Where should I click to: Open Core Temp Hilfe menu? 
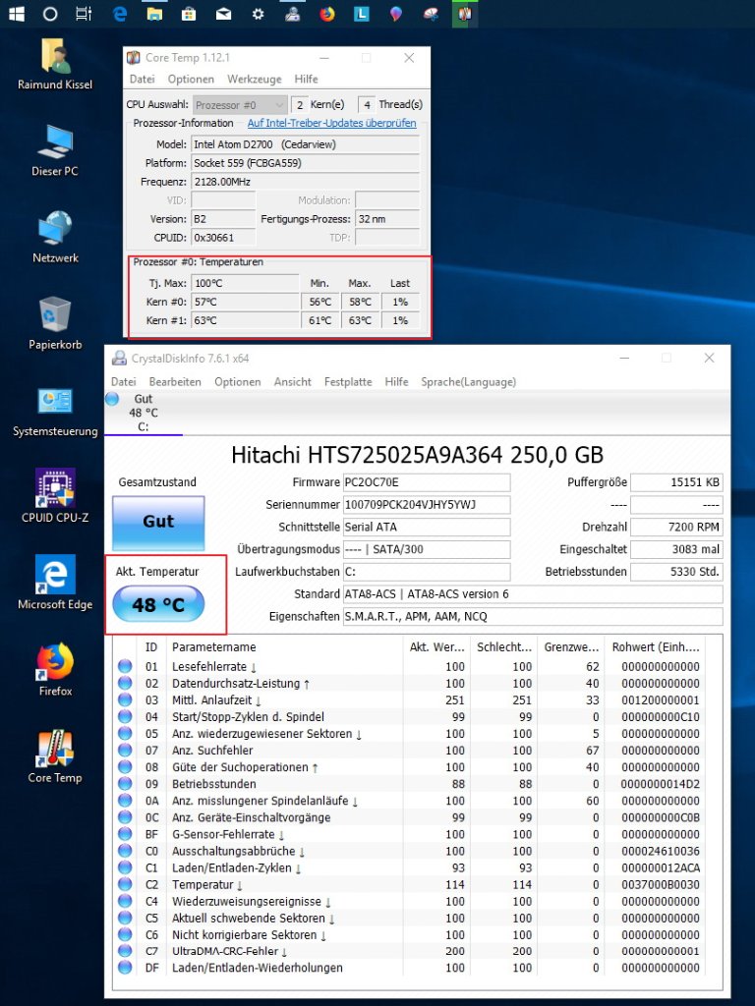coord(307,79)
